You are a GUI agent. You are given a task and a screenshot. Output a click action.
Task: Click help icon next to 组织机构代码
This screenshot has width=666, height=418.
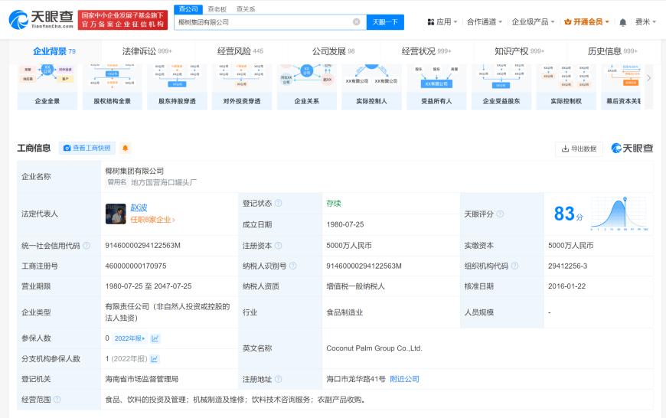514,266
